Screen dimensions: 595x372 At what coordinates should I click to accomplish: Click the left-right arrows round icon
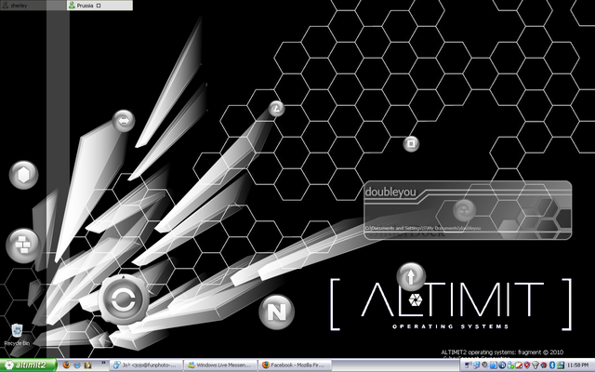tap(124, 121)
